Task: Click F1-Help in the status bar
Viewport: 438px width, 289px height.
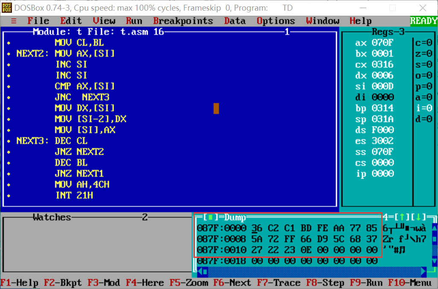Action: click(19, 283)
